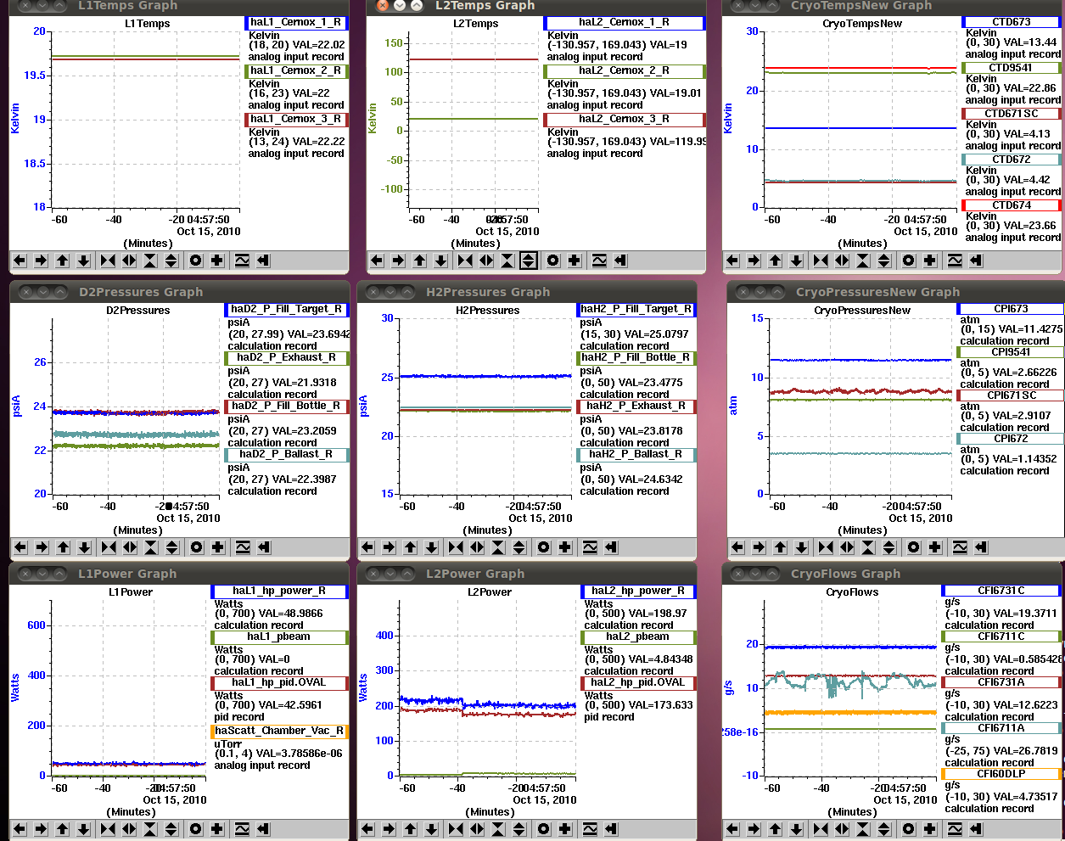Select the CFI6731C legend entry

[x=1002, y=591]
